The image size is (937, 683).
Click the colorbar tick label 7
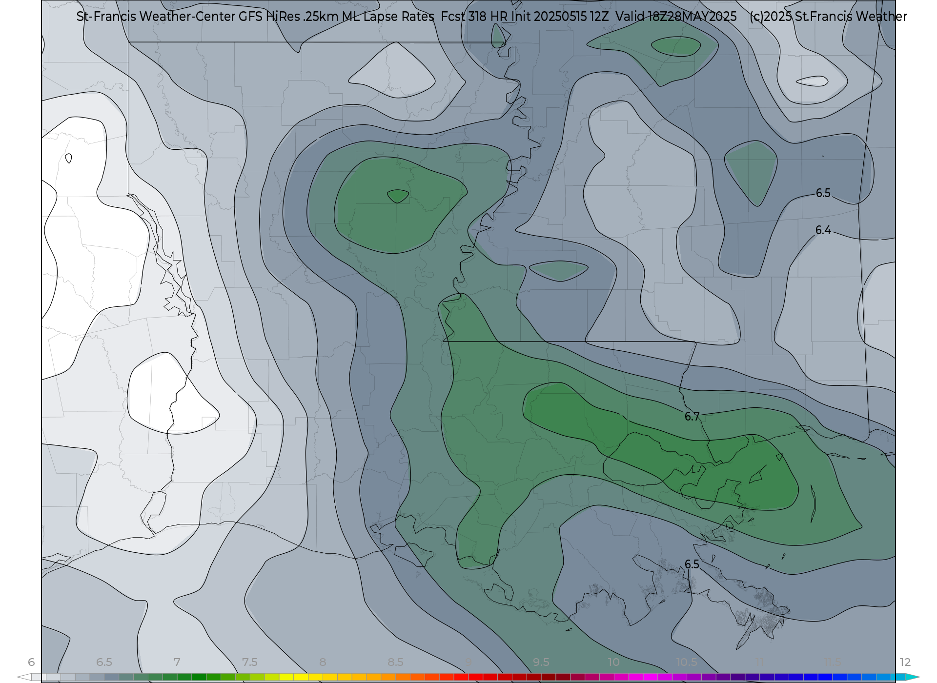coord(177,662)
